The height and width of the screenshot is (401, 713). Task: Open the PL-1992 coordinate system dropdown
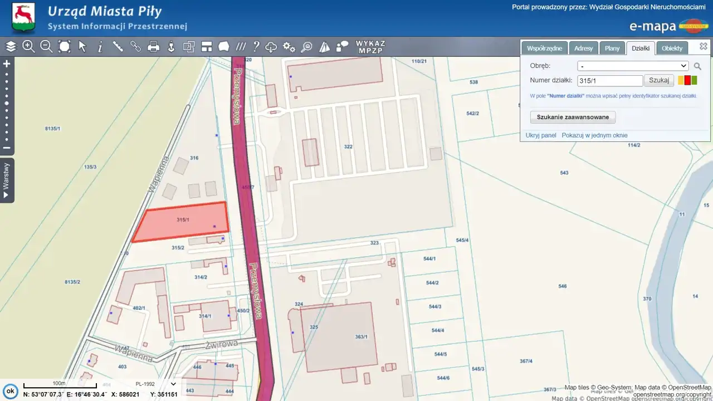[155, 384]
